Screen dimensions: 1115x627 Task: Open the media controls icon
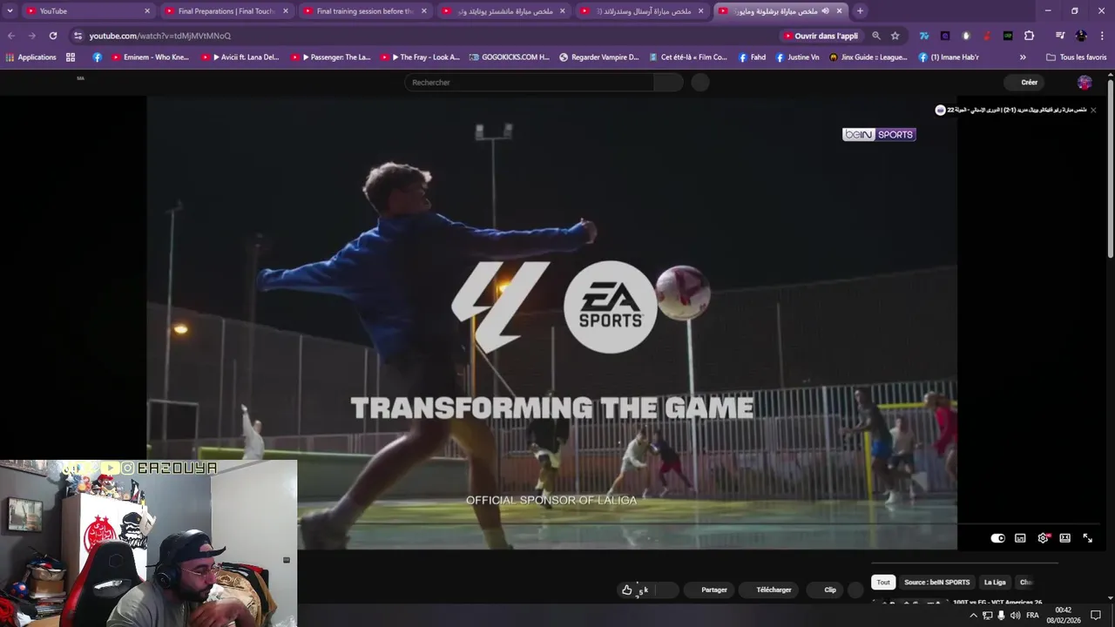[1060, 36]
